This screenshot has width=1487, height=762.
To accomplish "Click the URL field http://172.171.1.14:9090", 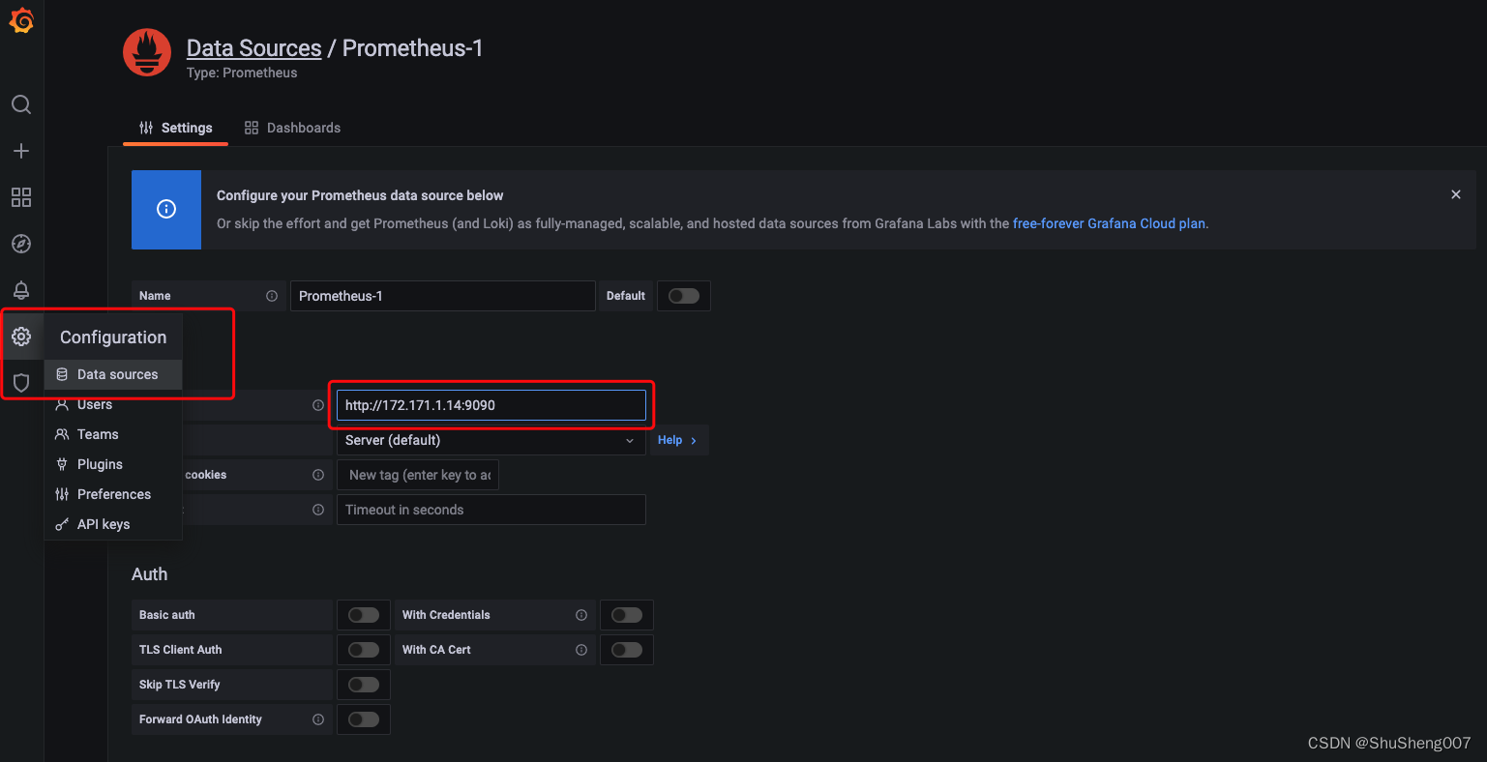I will pos(491,405).
